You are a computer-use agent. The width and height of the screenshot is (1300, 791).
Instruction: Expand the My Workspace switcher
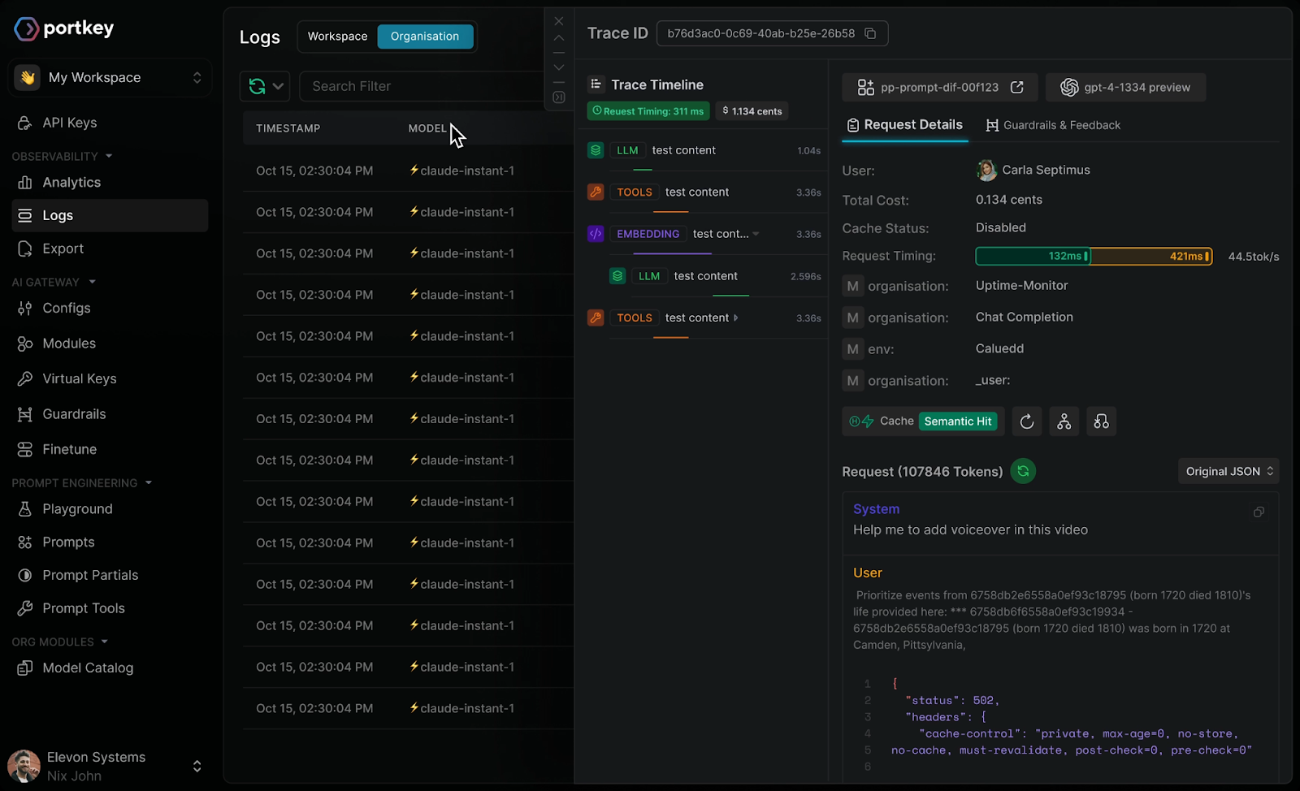click(x=110, y=78)
